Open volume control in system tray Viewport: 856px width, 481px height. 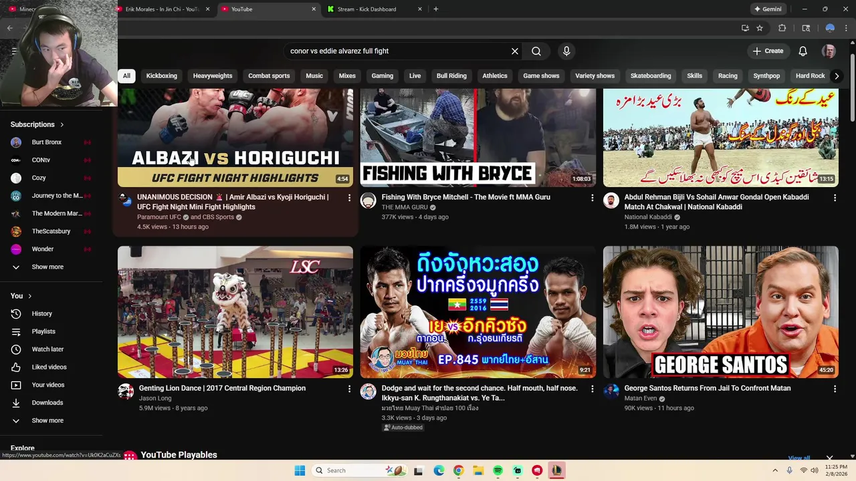[815, 470]
